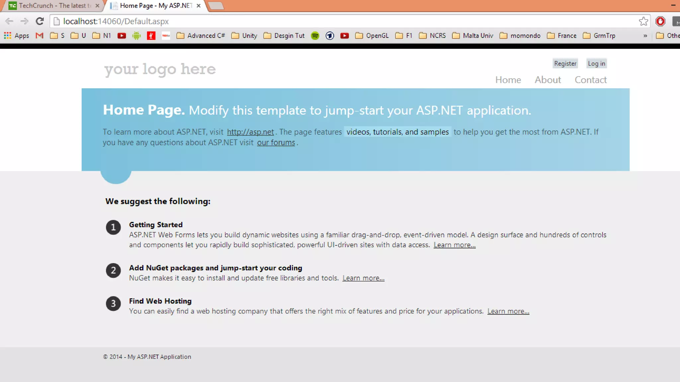Open the Gmail bookmark icon
Screen dimensions: 680x382
40,35
